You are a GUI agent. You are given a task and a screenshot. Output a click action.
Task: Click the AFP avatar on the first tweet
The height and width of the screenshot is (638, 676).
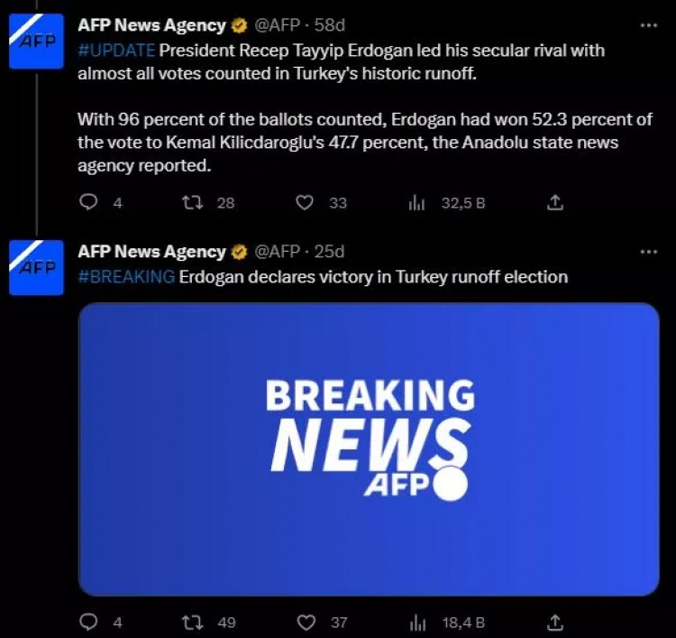37,42
